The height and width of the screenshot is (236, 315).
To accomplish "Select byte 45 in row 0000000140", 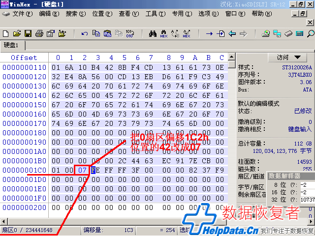I will [x=109, y=95].
